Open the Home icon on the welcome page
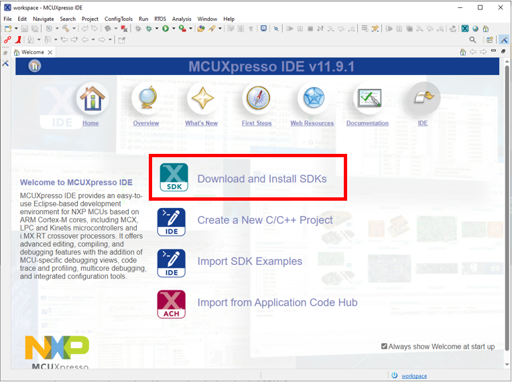Viewport: 512px width, 382px height. point(90,100)
